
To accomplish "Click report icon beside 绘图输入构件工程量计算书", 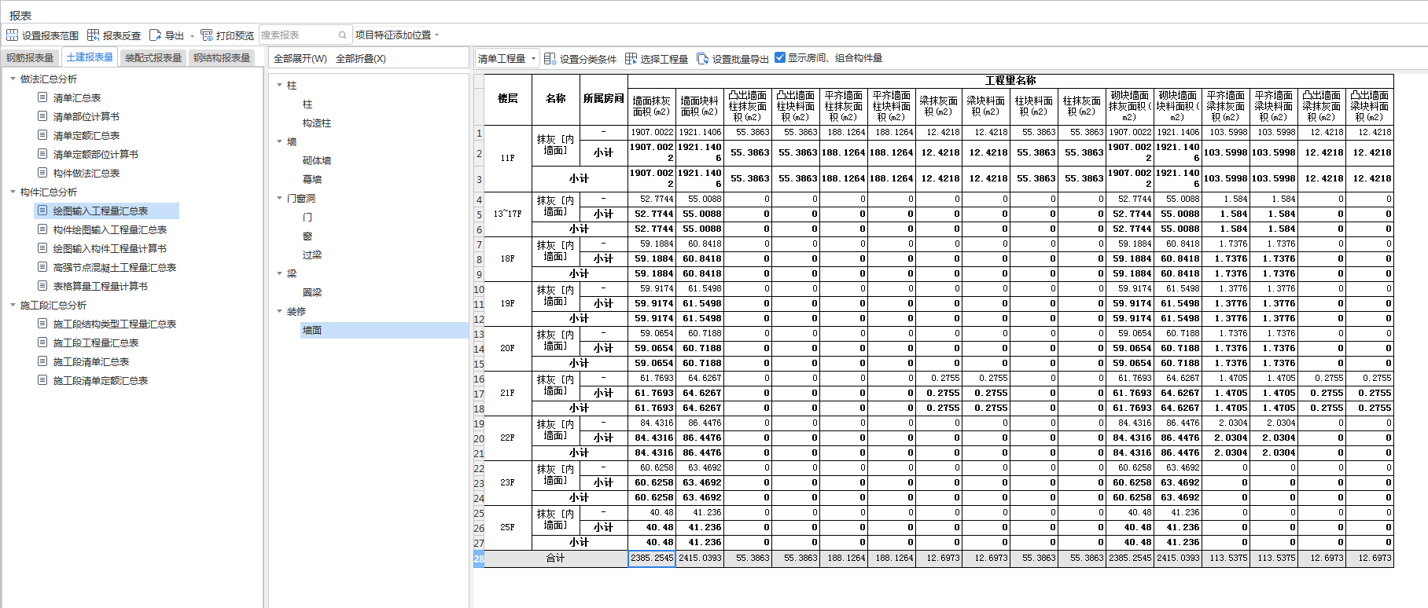I will 42,248.
